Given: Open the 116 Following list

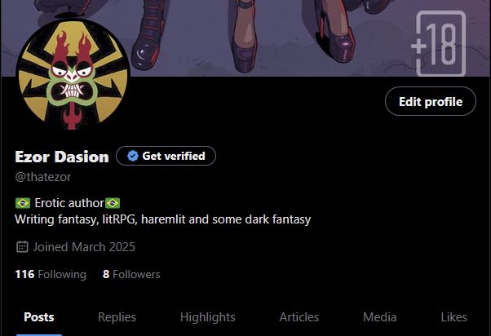Looking at the screenshot, I should (x=51, y=274).
